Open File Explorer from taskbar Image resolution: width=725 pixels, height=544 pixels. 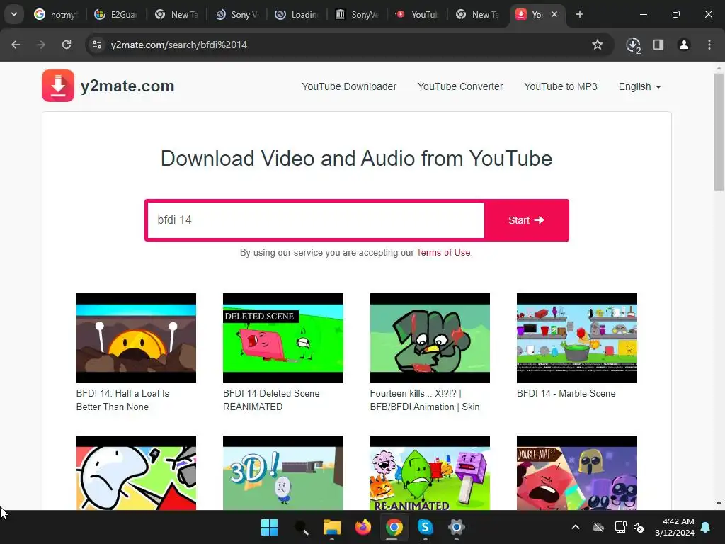point(332,527)
